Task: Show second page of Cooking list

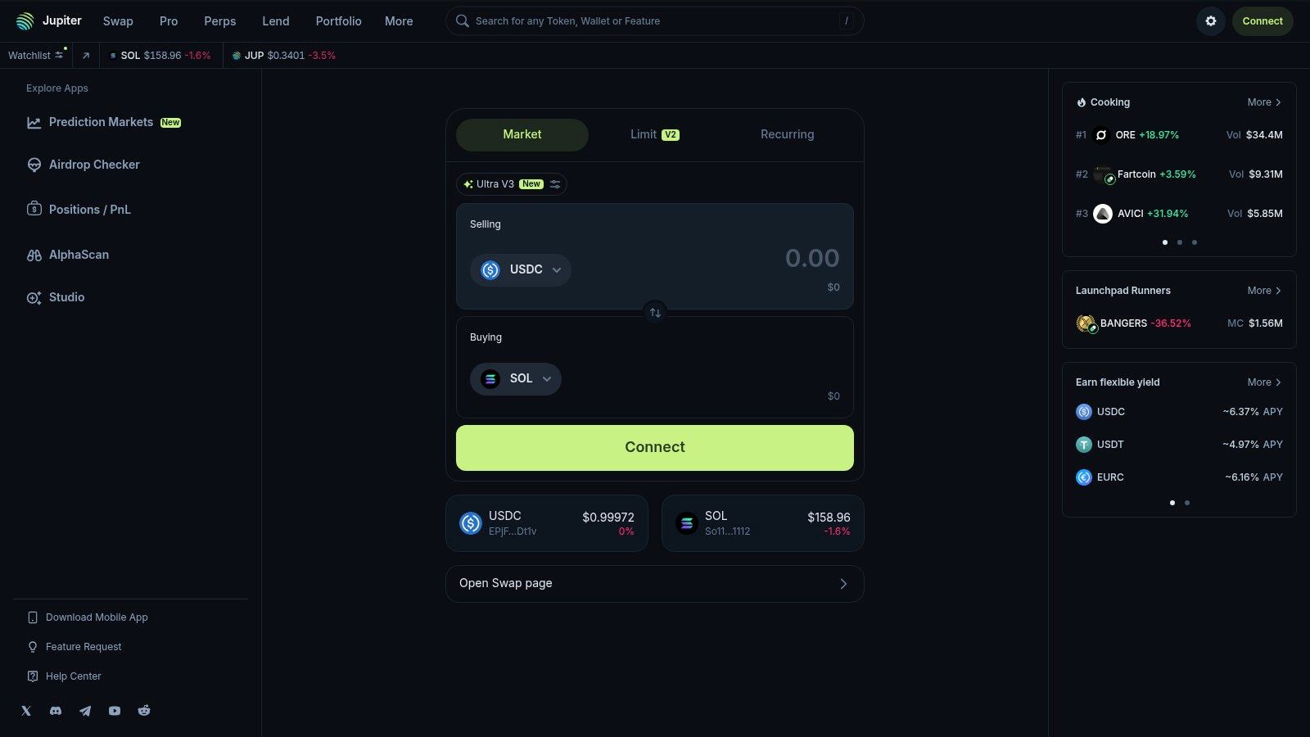Action: pyautogui.click(x=1180, y=242)
